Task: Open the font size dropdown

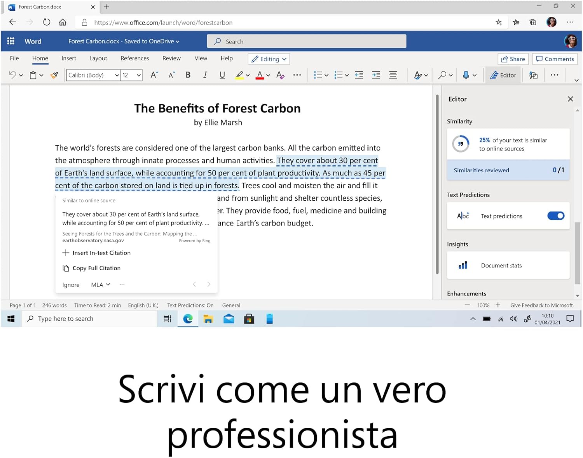Action: [138, 75]
